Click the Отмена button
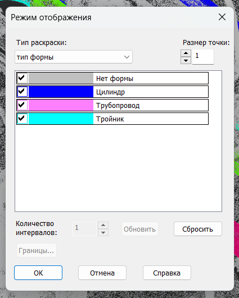Image resolution: width=239 pixels, height=298 pixels. pyautogui.click(x=102, y=273)
